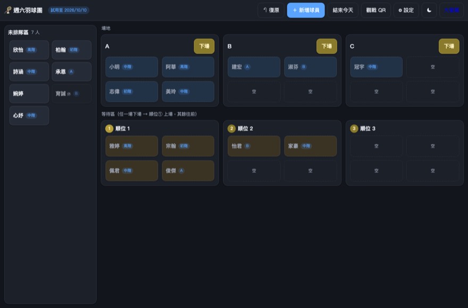Click the 下場 button for court A
Screen dimensions: 468x308
tap(204, 46)
